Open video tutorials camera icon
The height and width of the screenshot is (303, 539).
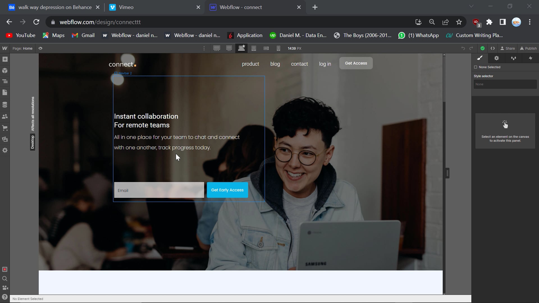5,288
